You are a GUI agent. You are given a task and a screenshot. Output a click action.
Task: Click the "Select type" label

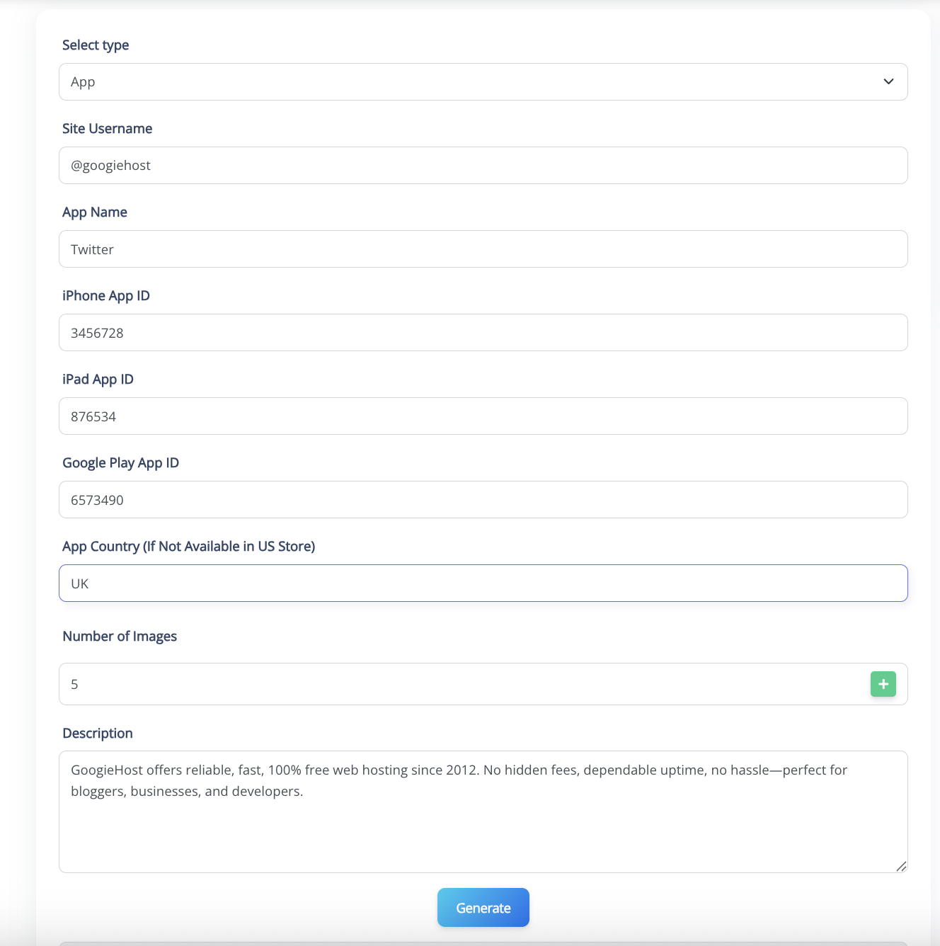click(96, 45)
